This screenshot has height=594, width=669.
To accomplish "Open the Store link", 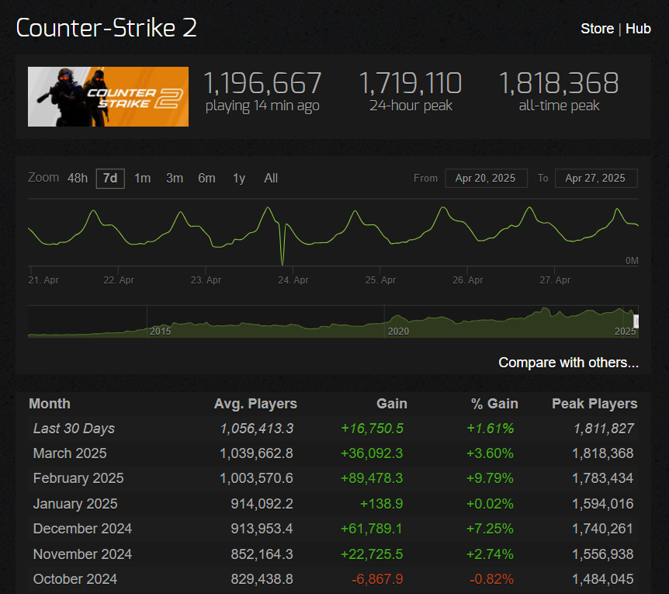I will coord(597,29).
